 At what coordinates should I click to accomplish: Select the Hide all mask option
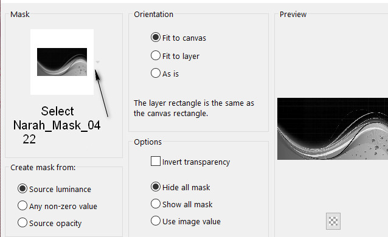click(x=181, y=187)
